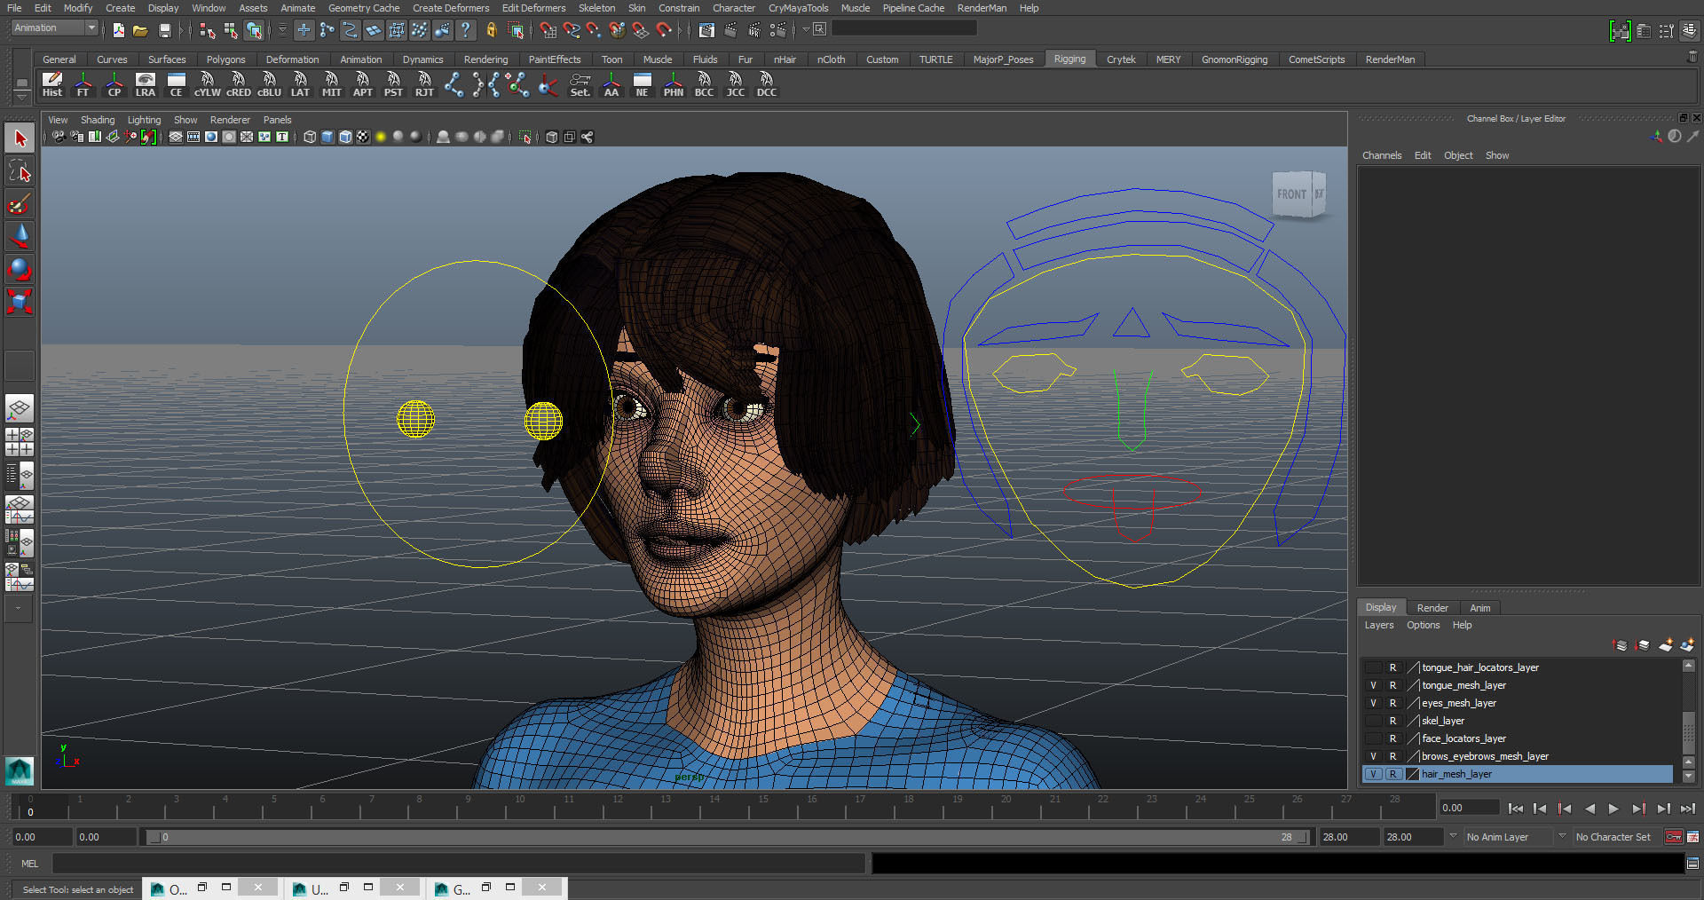Screen dimensions: 1704x900
Task: Switch to single perspective view layout
Action: [20, 408]
